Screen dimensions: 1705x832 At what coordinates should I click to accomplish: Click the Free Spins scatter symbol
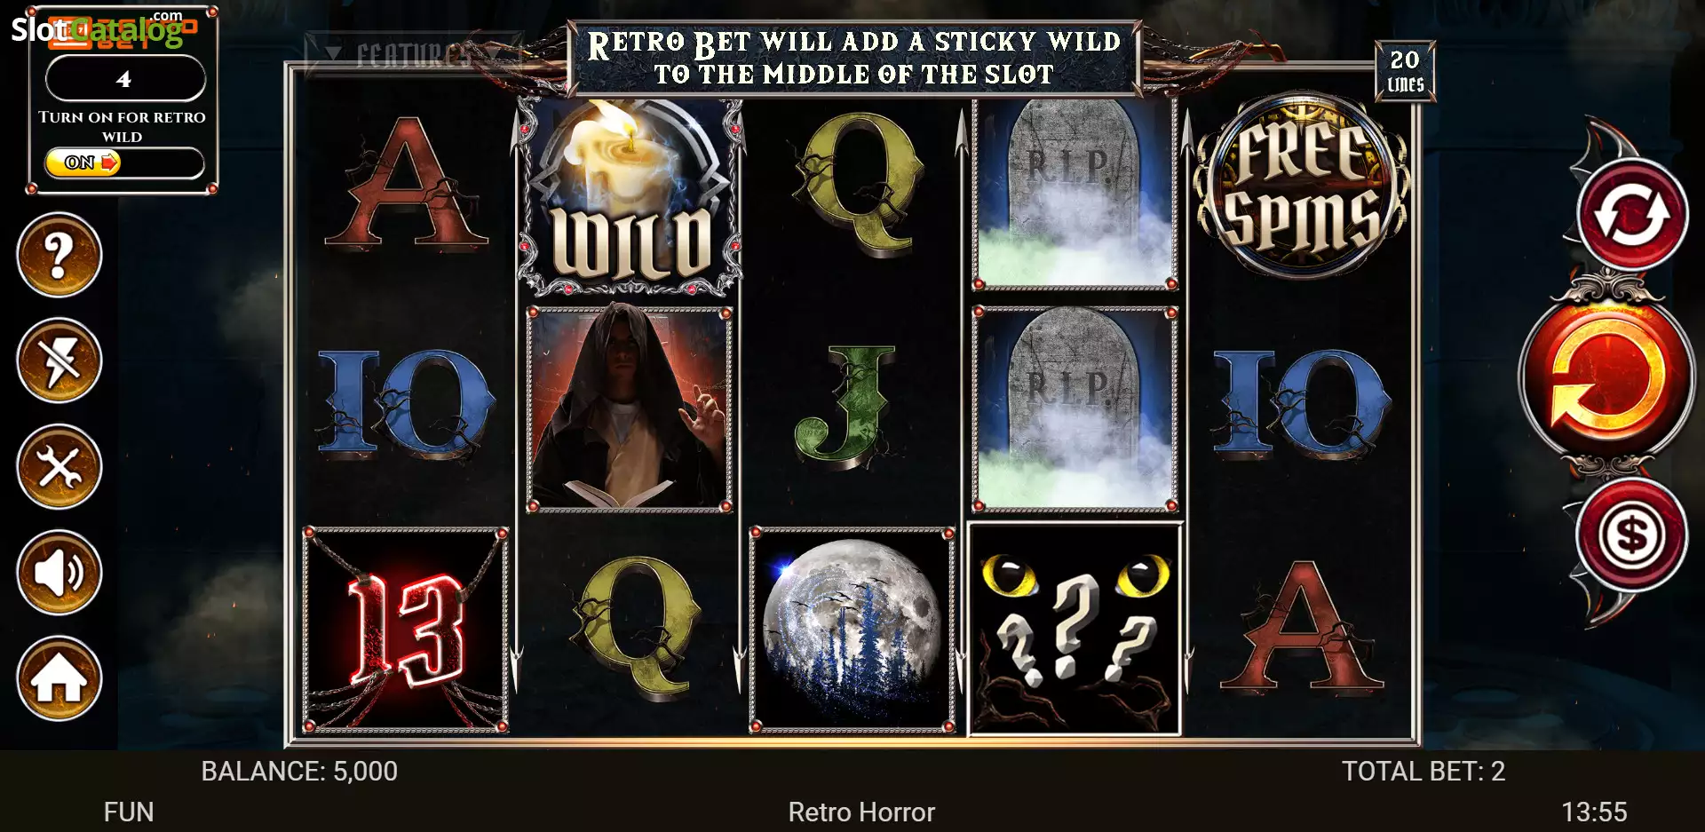[1302, 187]
